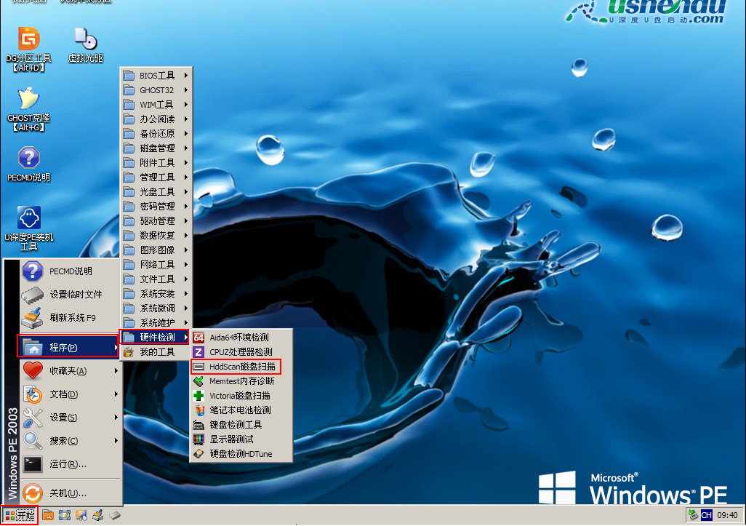Viewport: 746px width, 526px height.
Task: Open the 数据恢复 menu entry
Action: click(156, 236)
